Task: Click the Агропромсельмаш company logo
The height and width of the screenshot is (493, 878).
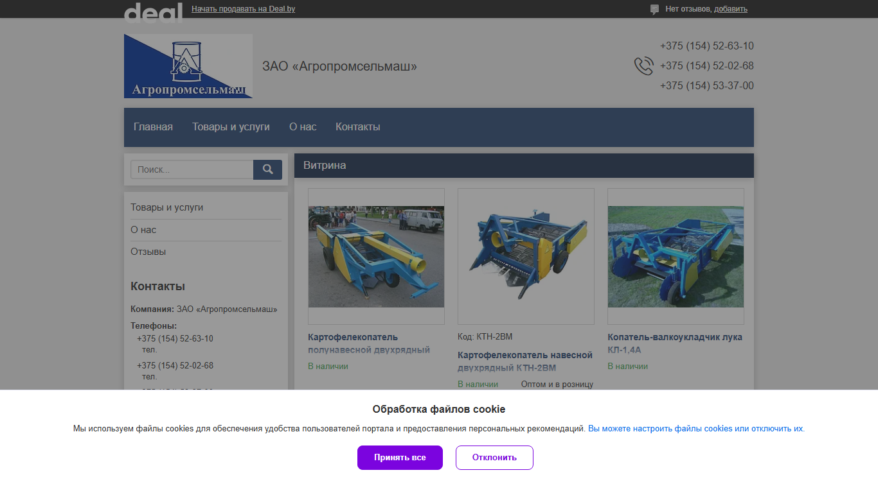Action: pyautogui.click(x=188, y=66)
